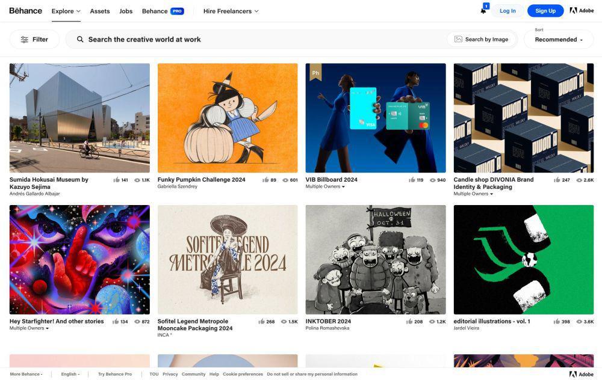
Task: Open the Help footer link
Action: click(214, 374)
